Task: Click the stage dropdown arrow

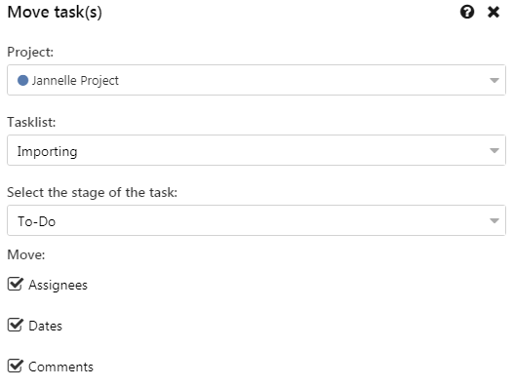Action: 494,221
